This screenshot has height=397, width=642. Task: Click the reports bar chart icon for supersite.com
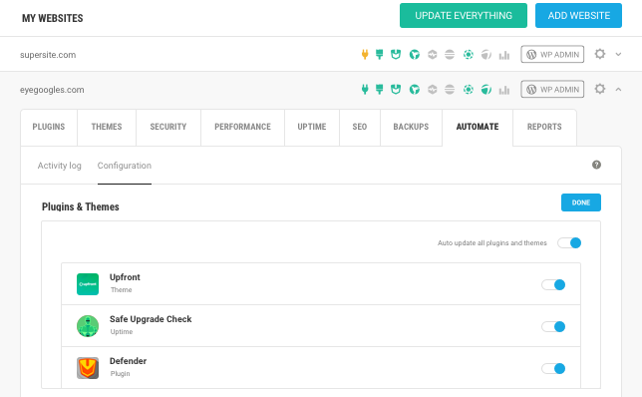pyautogui.click(x=504, y=55)
